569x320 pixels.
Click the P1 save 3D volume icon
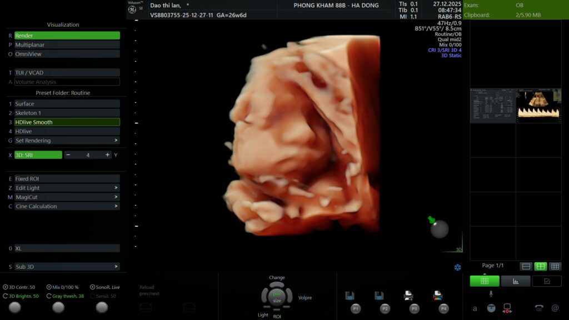350,296
